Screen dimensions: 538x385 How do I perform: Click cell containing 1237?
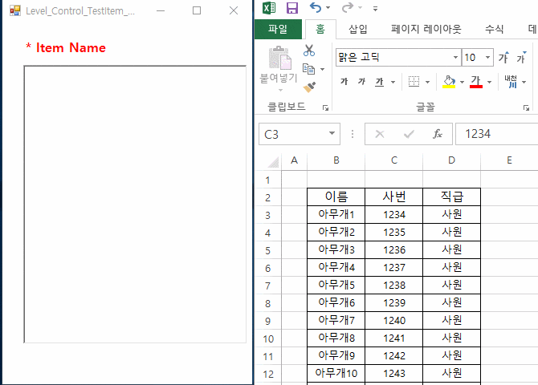point(394,268)
